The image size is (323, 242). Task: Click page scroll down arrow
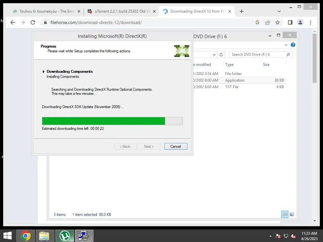[x=314, y=221]
